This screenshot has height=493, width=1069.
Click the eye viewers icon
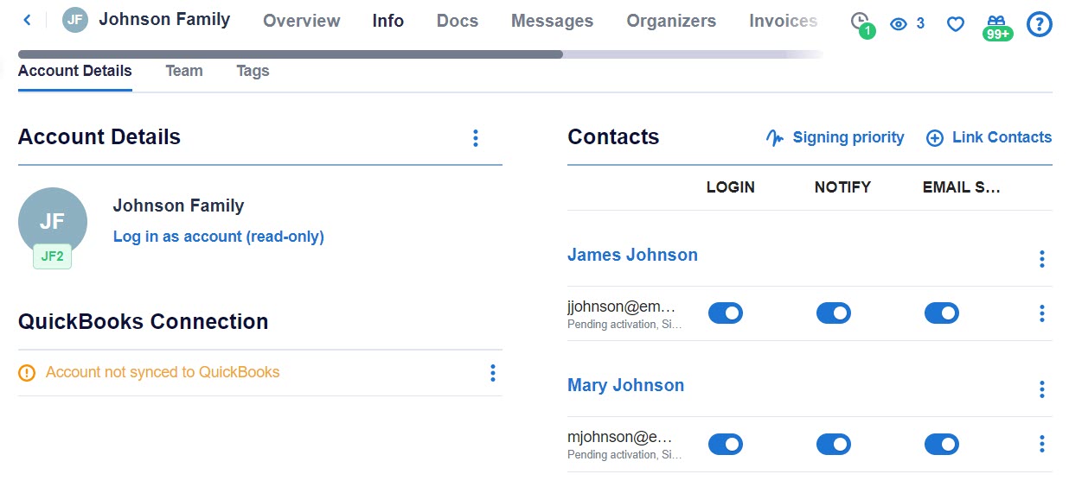click(x=899, y=24)
